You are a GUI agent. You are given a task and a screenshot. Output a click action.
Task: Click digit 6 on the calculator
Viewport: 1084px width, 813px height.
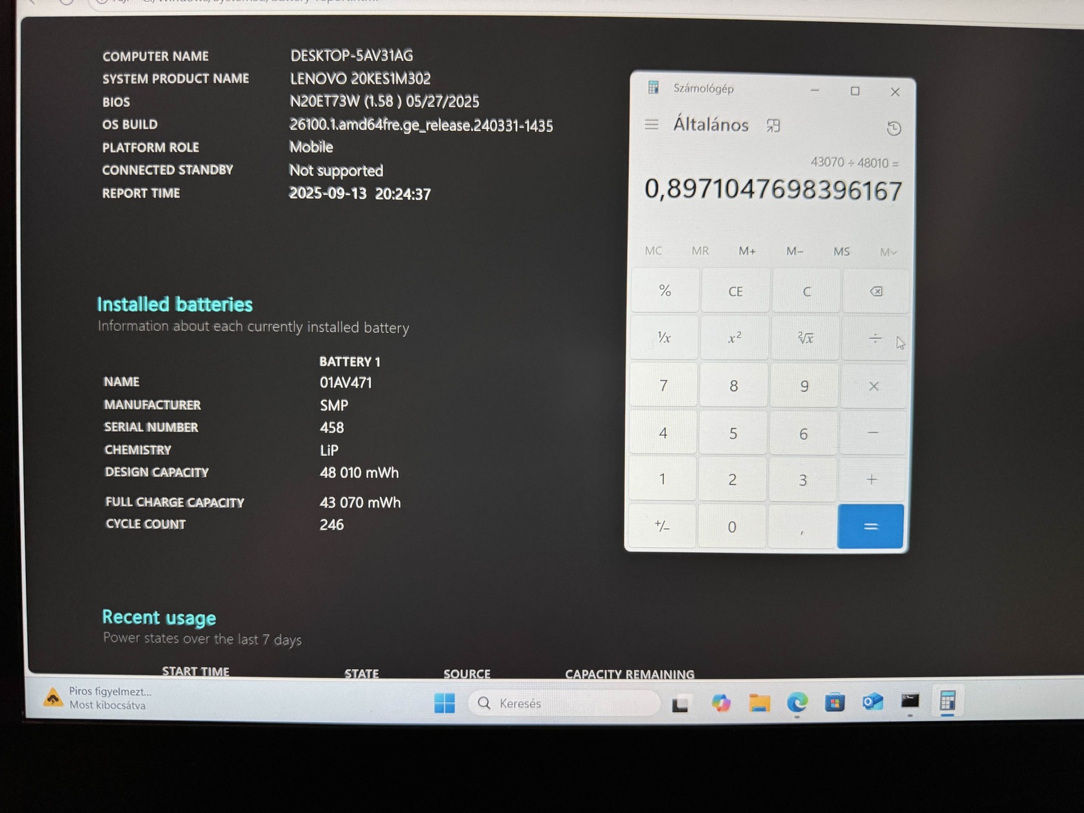click(x=803, y=433)
